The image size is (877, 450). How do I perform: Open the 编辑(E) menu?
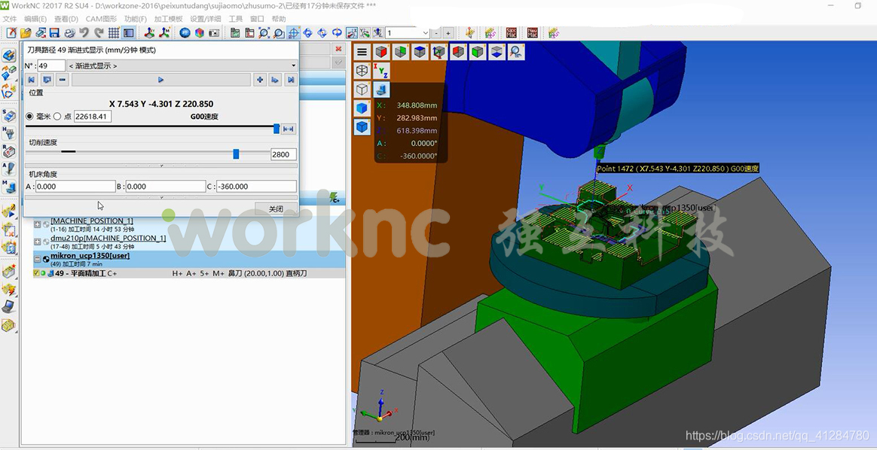[35, 19]
